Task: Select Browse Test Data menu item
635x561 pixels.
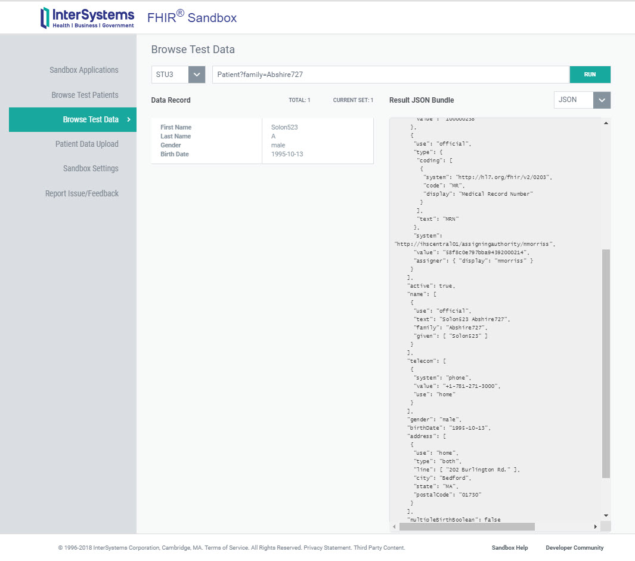Action: pyautogui.click(x=73, y=119)
